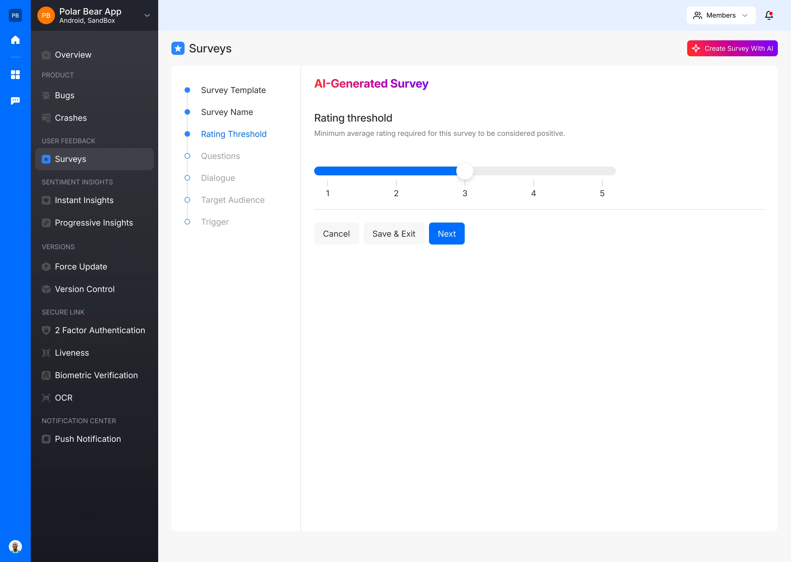This screenshot has height=562, width=791.
Task: Open Biometric Verification section
Action: pos(96,375)
